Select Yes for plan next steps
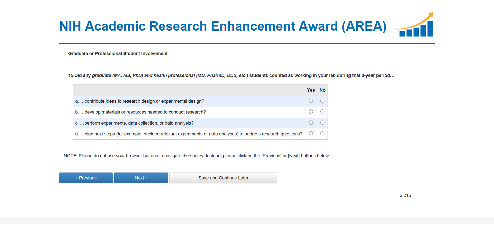Viewport: 494px width, 241px height. pyautogui.click(x=311, y=134)
